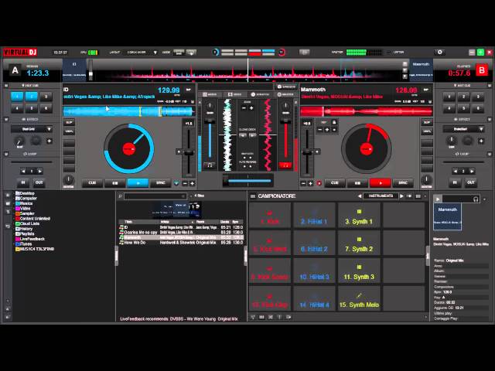Click the deck B headphone cue button
495x371 pixels.
tap(285, 165)
